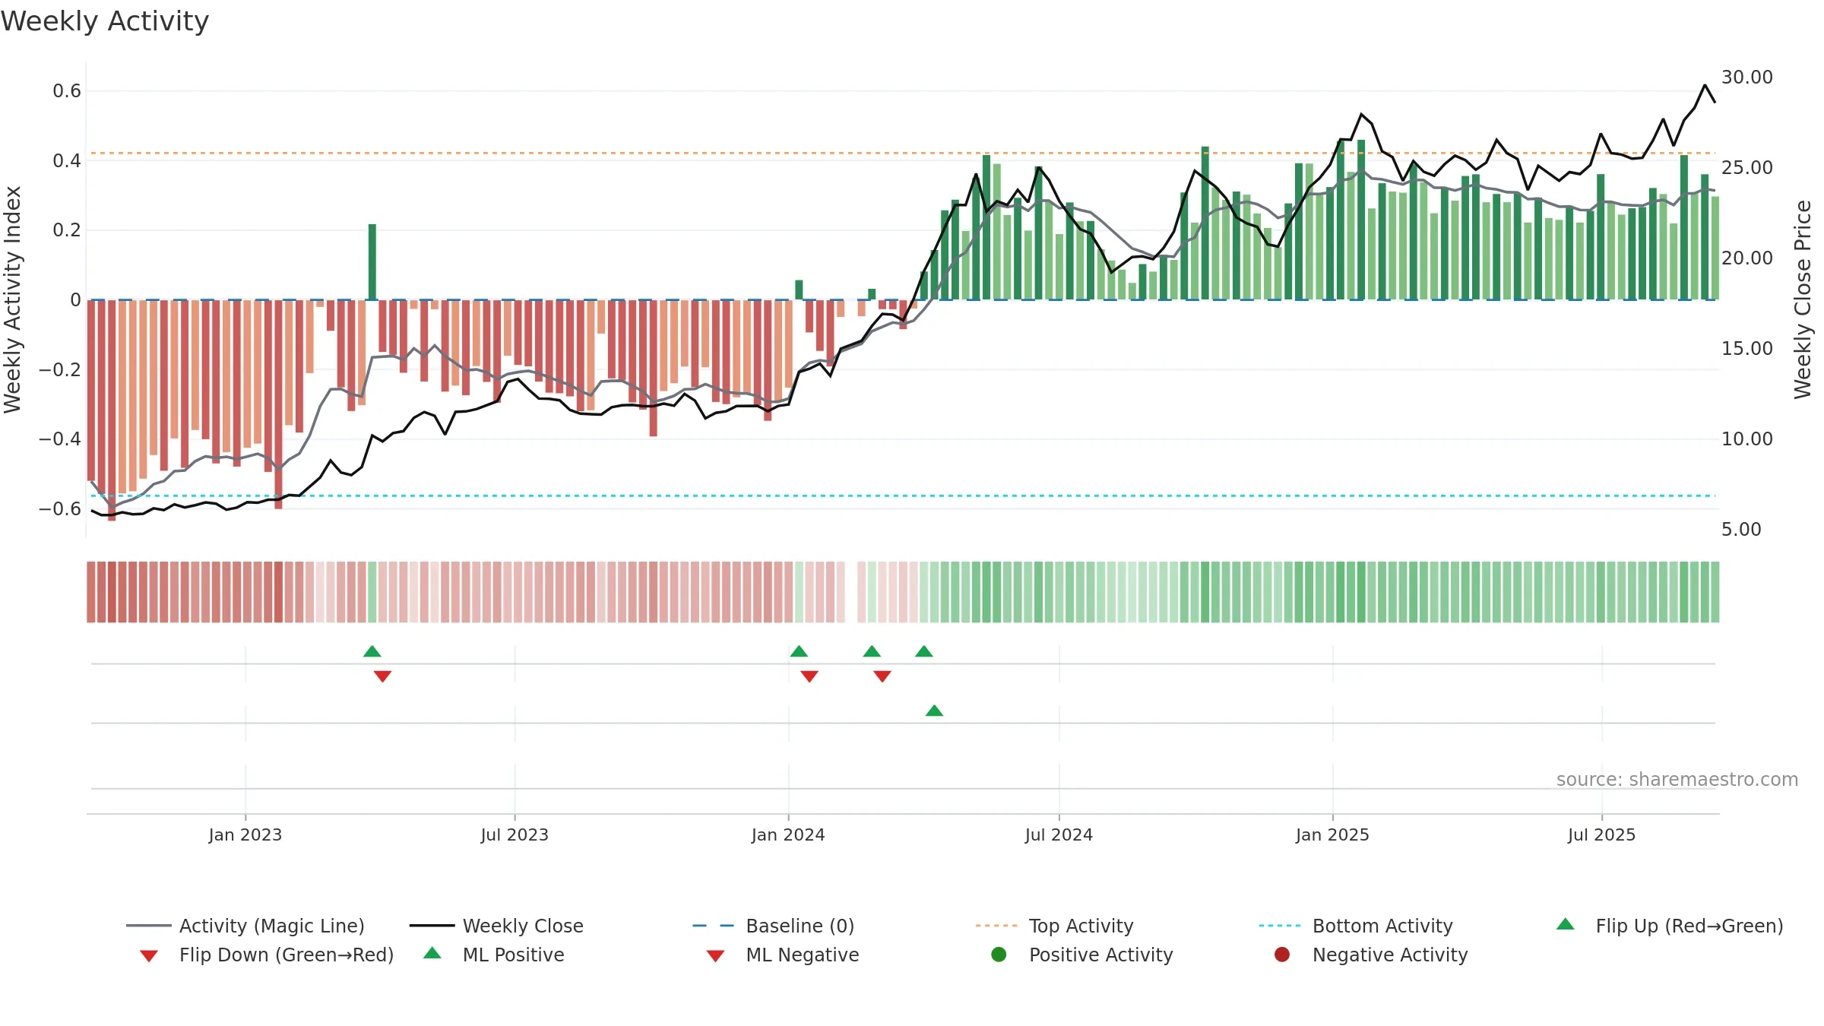Image resolution: width=1824 pixels, height=1026 pixels.
Task: Click the Jul 2024 x-axis label
Action: [x=1059, y=834]
